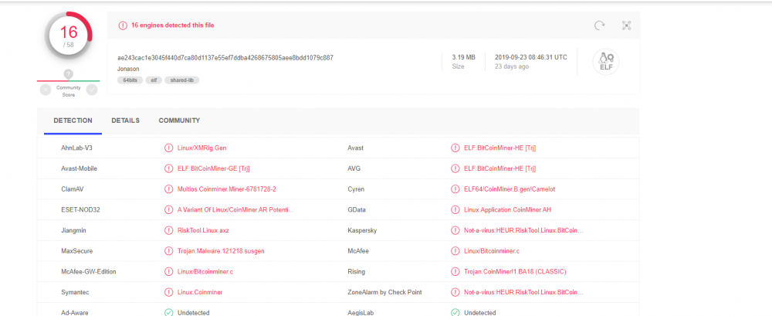This screenshot has height=316, width=772.
Task: Vote negative with community X icon
Action: pos(46,90)
